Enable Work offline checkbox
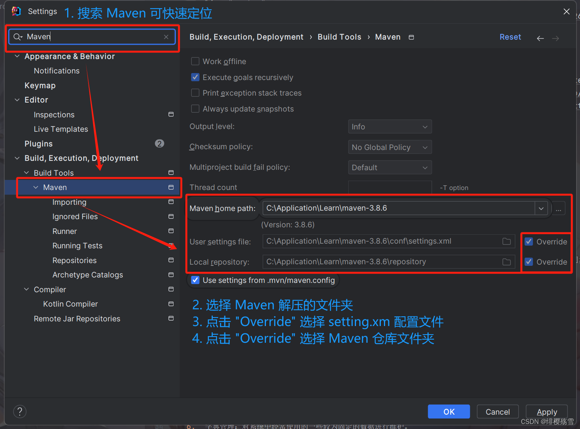 [195, 61]
